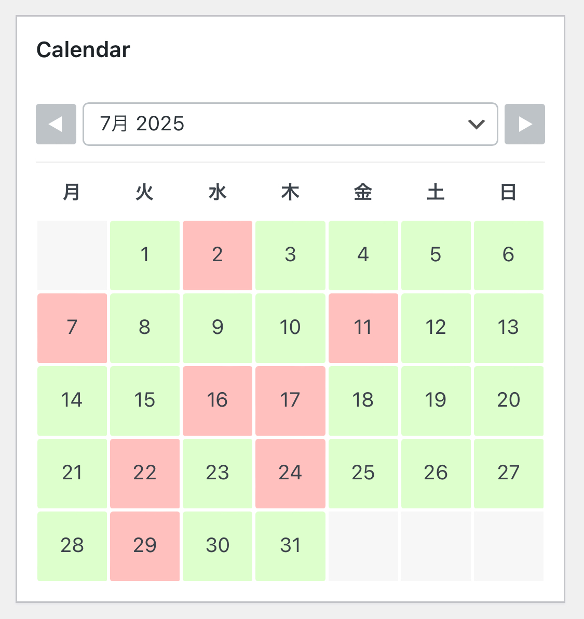Go to next month with right arrow

(524, 124)
